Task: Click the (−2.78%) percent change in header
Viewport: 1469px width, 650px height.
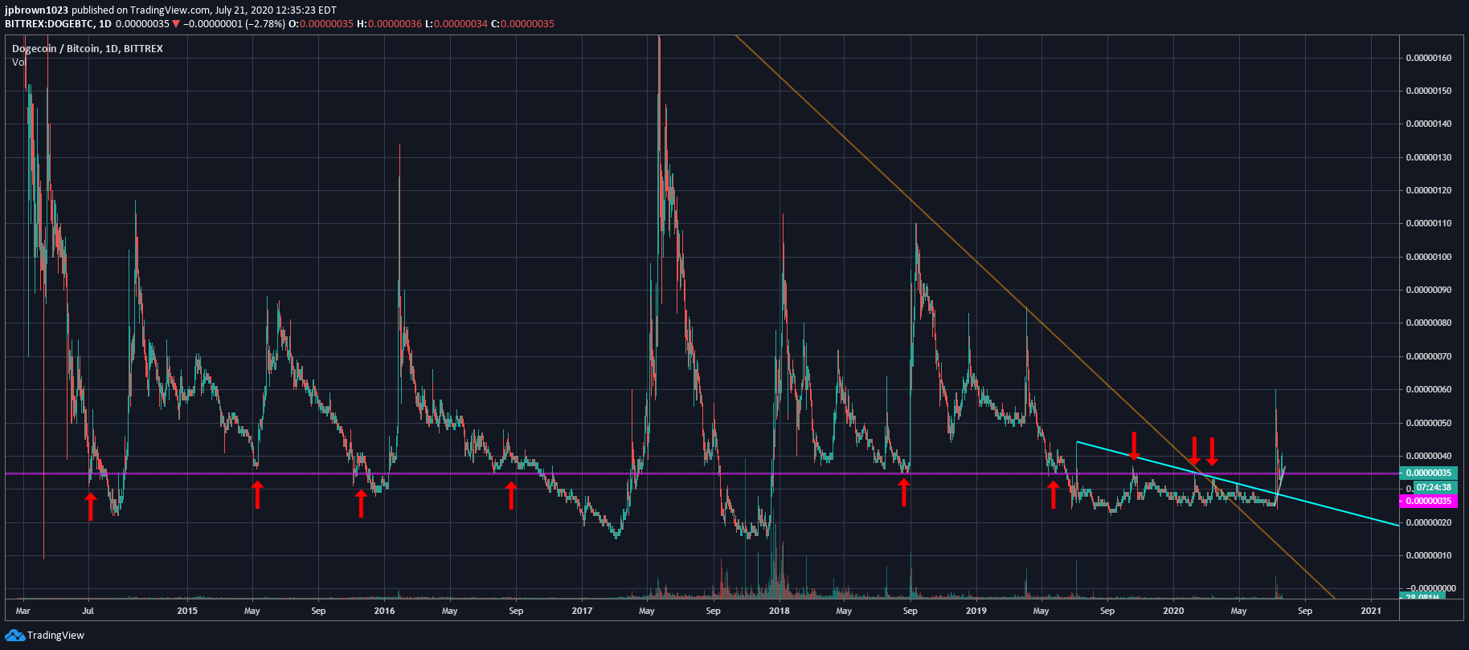Action: (264, 24)
